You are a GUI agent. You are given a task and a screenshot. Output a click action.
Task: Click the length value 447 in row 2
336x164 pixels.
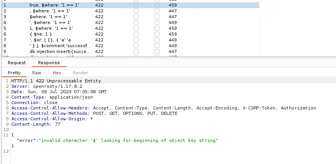point(173,11)
